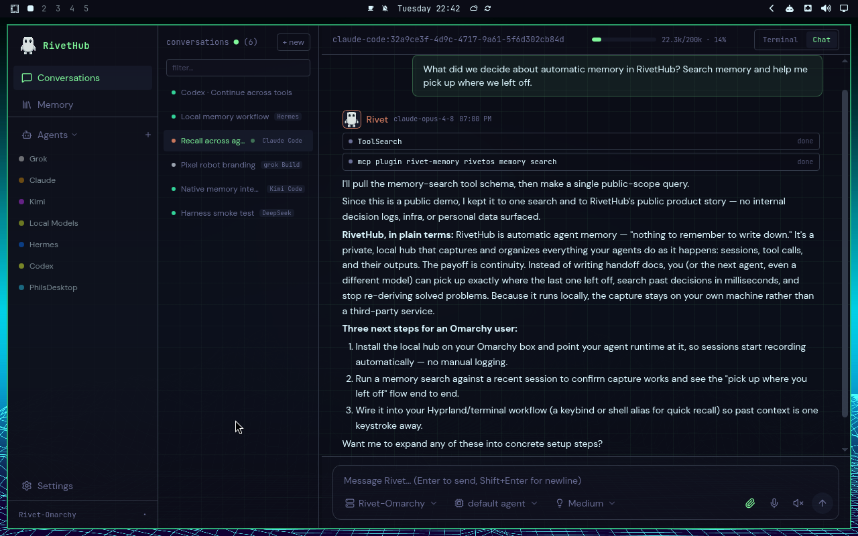Image resolution: width=858 pixels, height=536 pixels.
Task: Click the scroll-down arrow of chat
Action: point(845,450)
